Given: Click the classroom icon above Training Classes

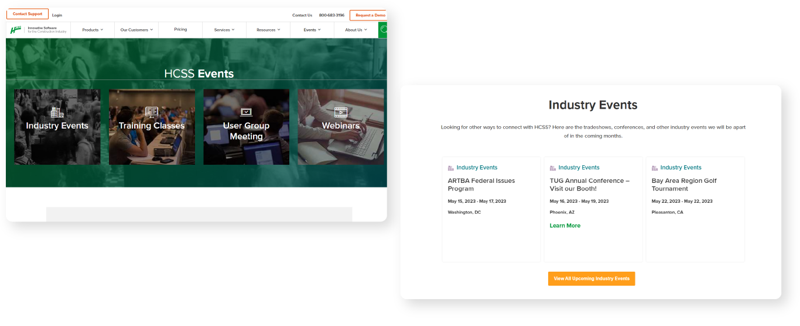Looking at the screenshot, I should point(152,112).
